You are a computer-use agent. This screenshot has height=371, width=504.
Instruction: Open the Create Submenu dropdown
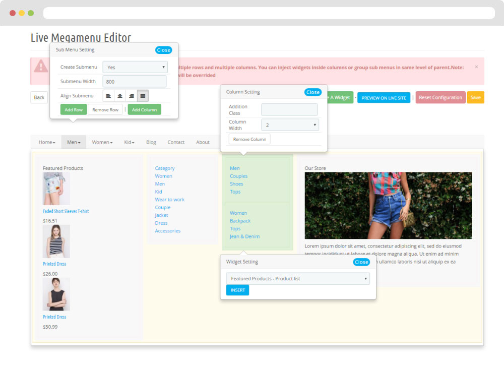tap(135, 67)
